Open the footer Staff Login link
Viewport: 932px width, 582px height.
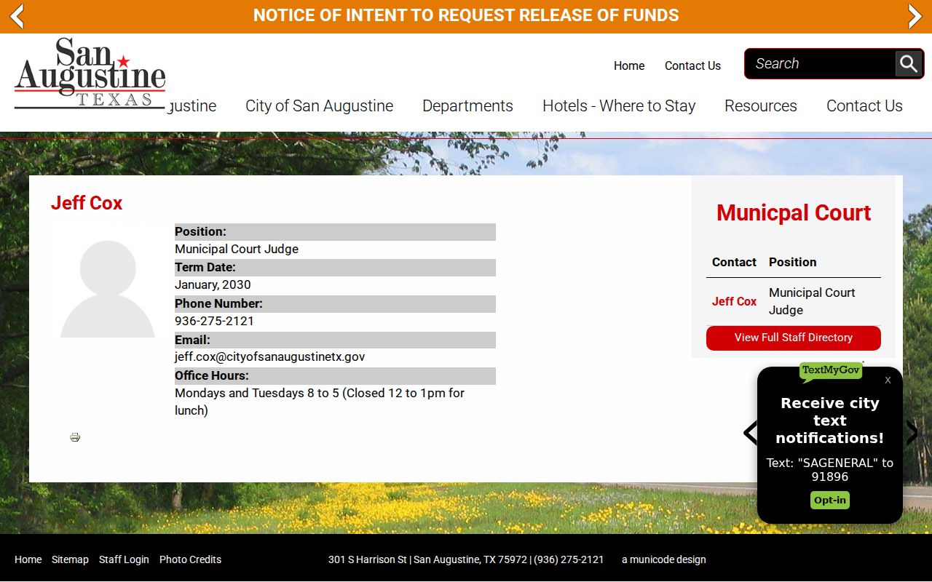pyautogui.click(x=124, y=559)
